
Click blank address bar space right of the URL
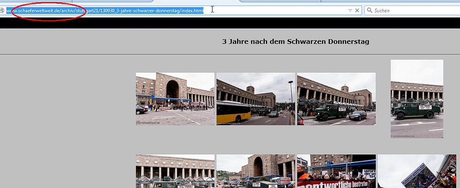276,10
